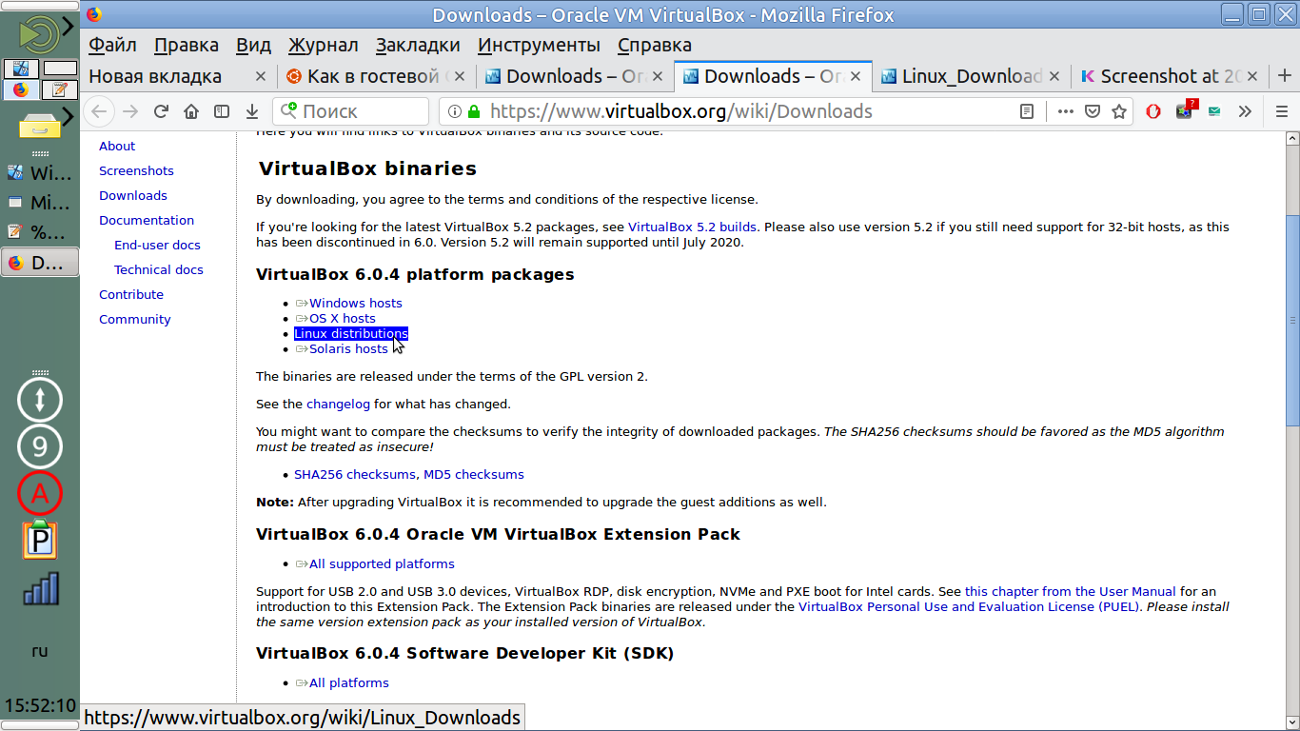Click the page vertical scrollbar thumb
The width and height of the screenshot is (1300, 731).
[x=1292, y=320]
